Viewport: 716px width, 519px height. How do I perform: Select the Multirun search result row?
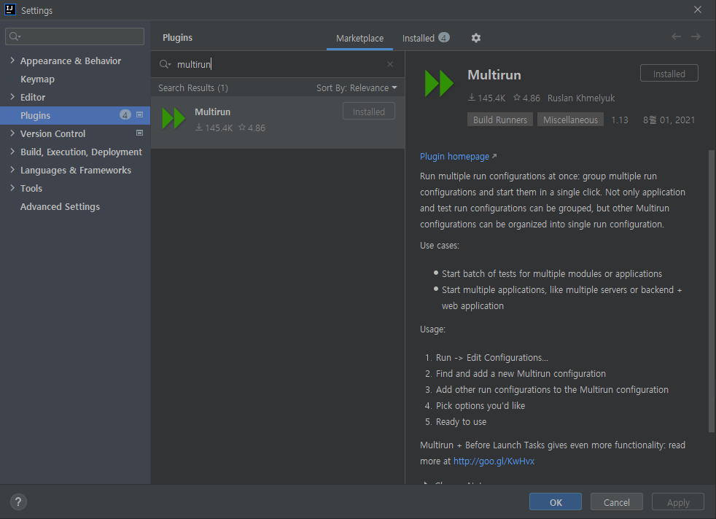[278, 122]
